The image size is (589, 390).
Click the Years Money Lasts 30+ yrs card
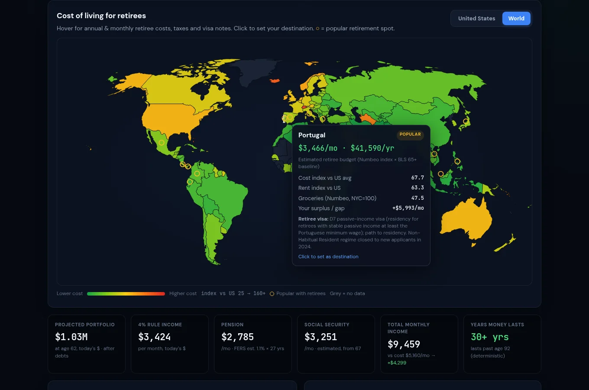(x=502, y=344)
